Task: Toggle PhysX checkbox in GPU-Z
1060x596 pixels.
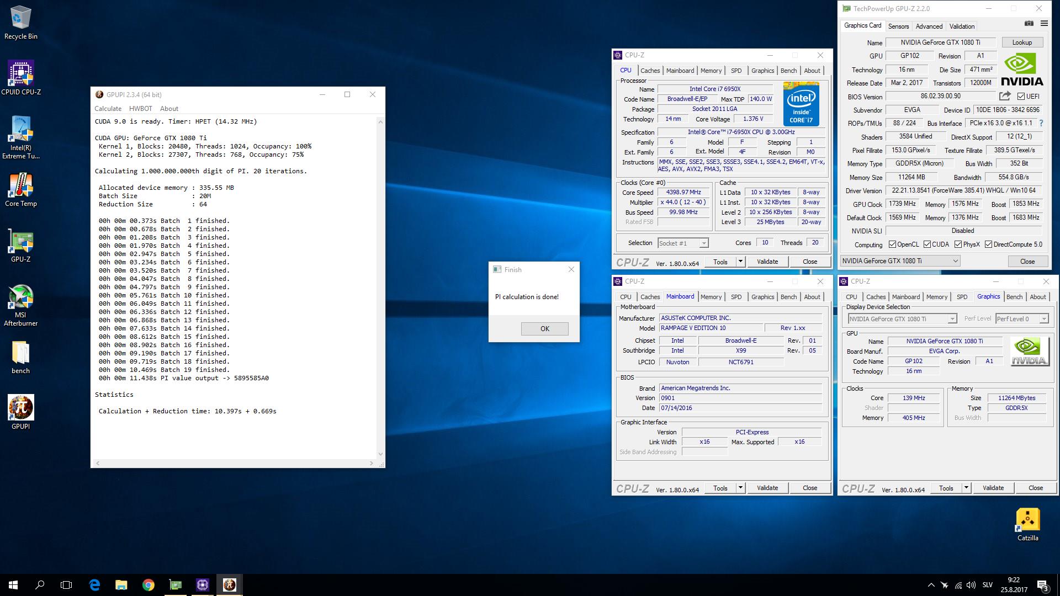Action: click(x=958, y=244)
